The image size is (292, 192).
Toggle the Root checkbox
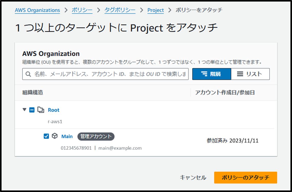coord(32,110)
